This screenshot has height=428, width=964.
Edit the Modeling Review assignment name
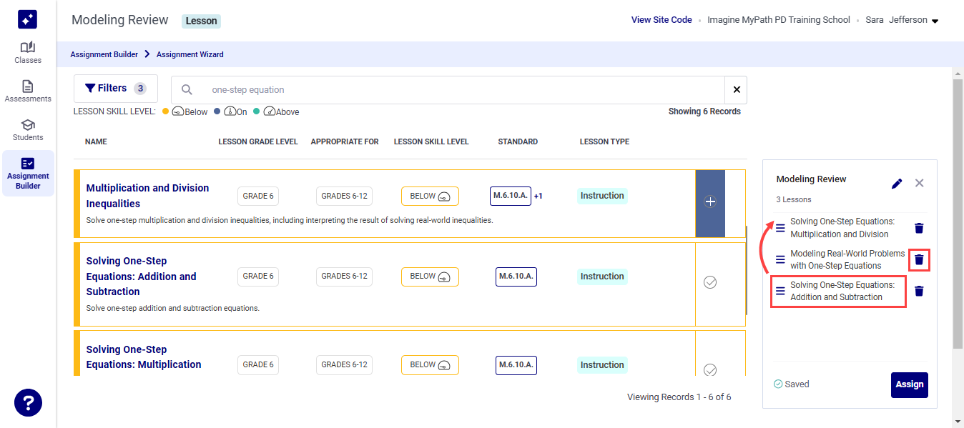897,184
